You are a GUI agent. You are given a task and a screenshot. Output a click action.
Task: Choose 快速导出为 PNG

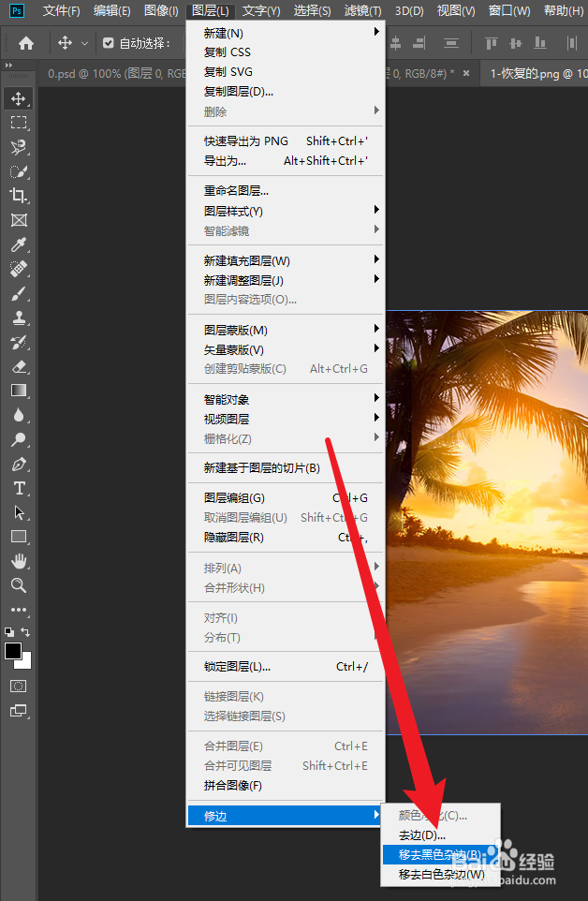(x=286, y=141)
